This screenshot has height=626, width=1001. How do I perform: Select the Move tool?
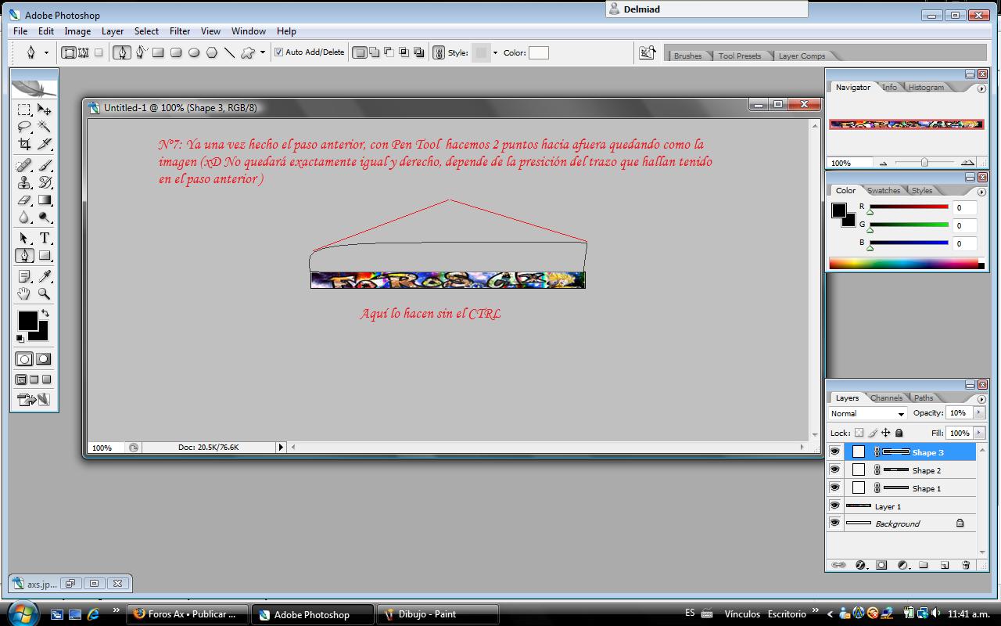click(x=45, y=110)
